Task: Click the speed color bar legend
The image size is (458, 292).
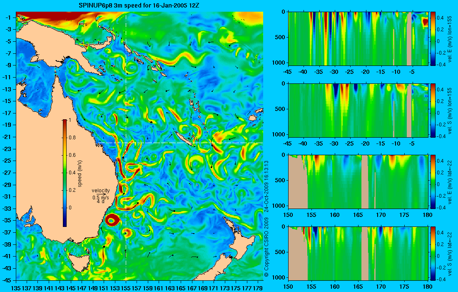Action: coord(65,173)
